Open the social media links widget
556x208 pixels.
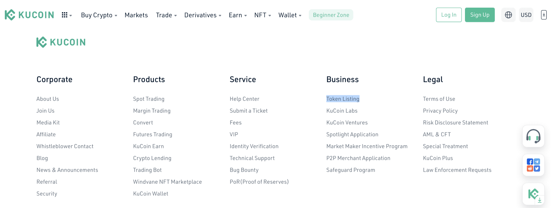point(533,165)
